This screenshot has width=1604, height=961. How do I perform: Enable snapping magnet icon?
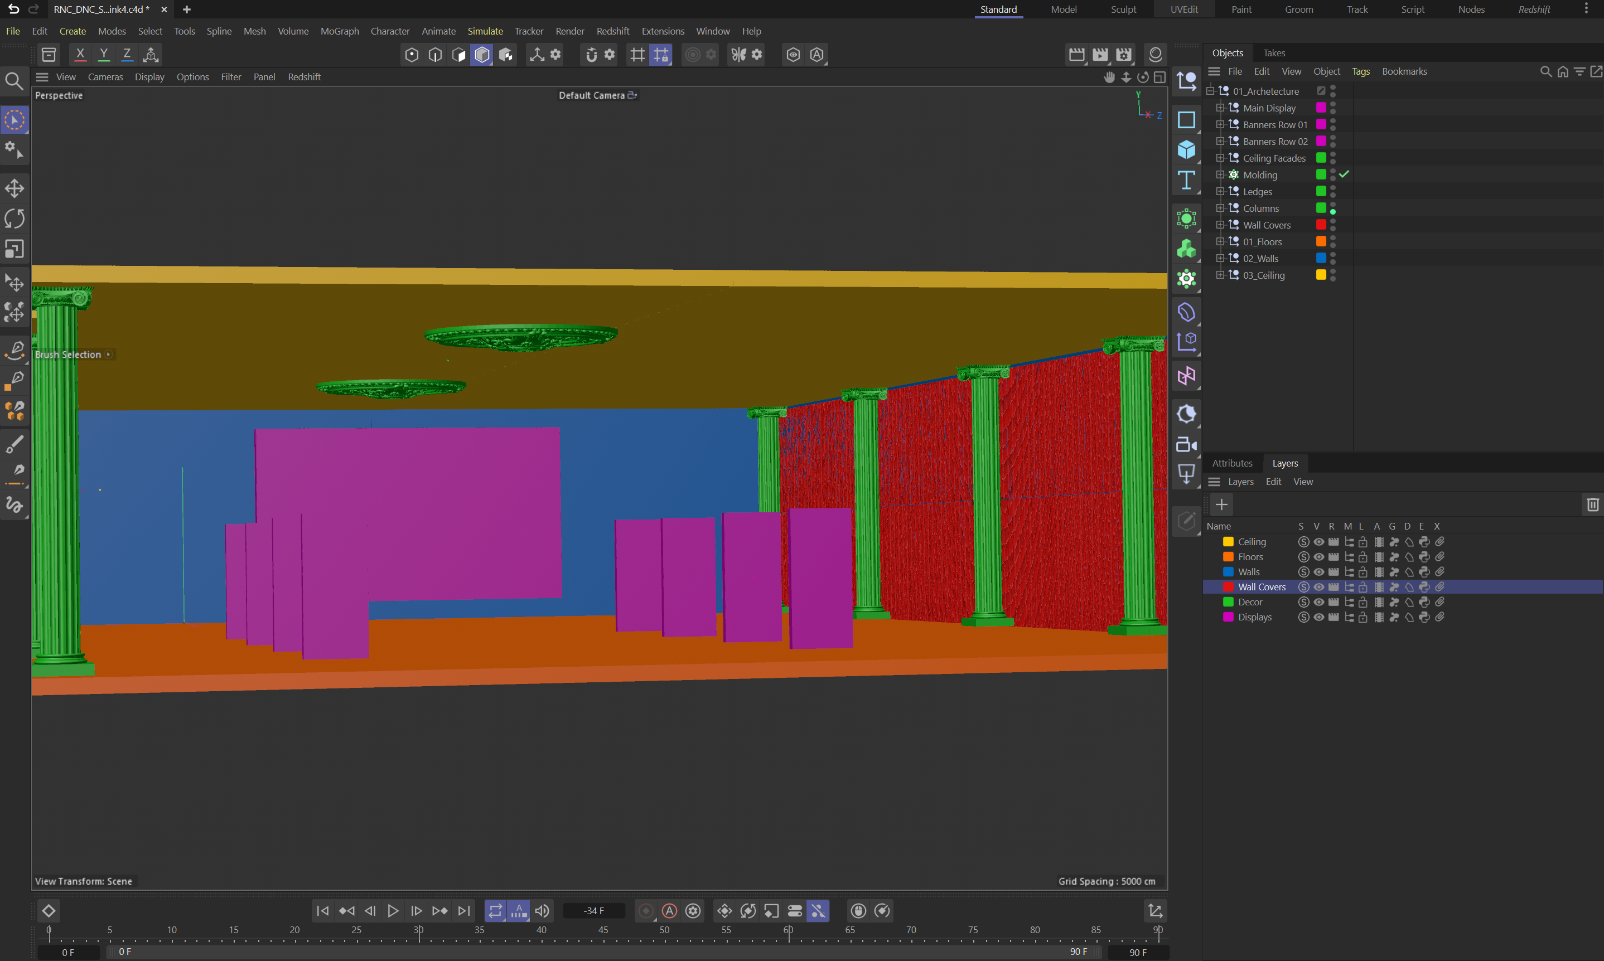[591, 55]
